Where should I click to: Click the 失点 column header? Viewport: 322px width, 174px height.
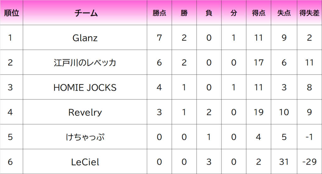point(284,13)
